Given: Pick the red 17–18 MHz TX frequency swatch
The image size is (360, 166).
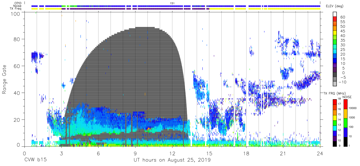Looking at the screenshot, I should 335,102.
